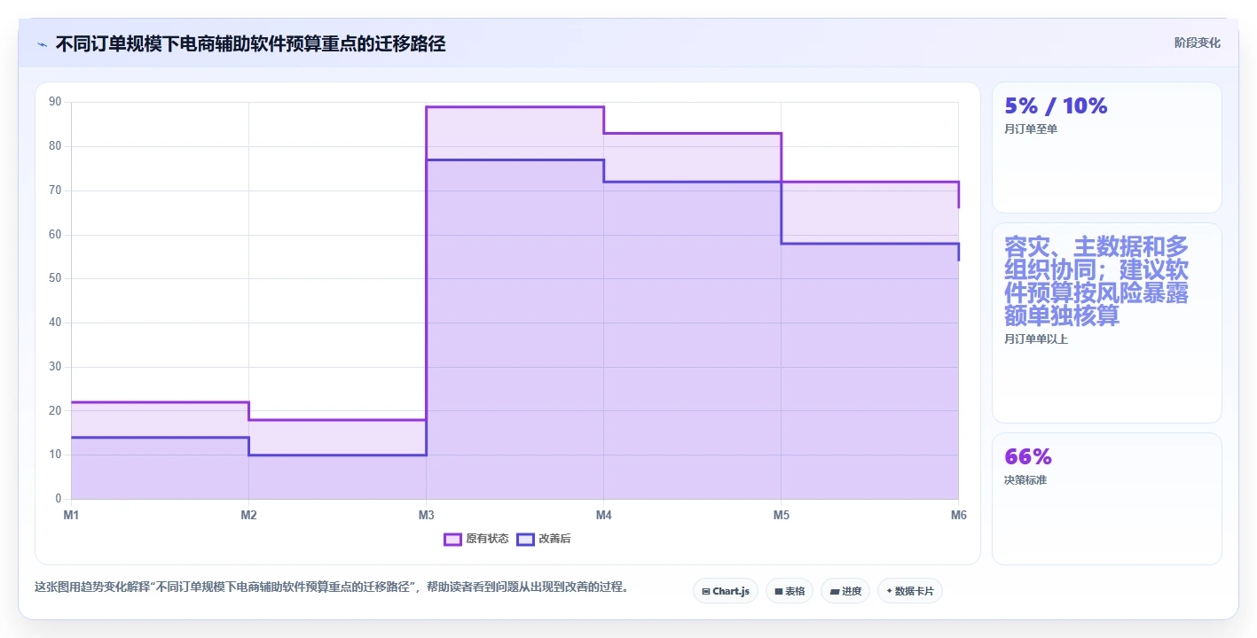Click the 月订单单以上 caption
1257x638 pixels.
coord(1035,338)
